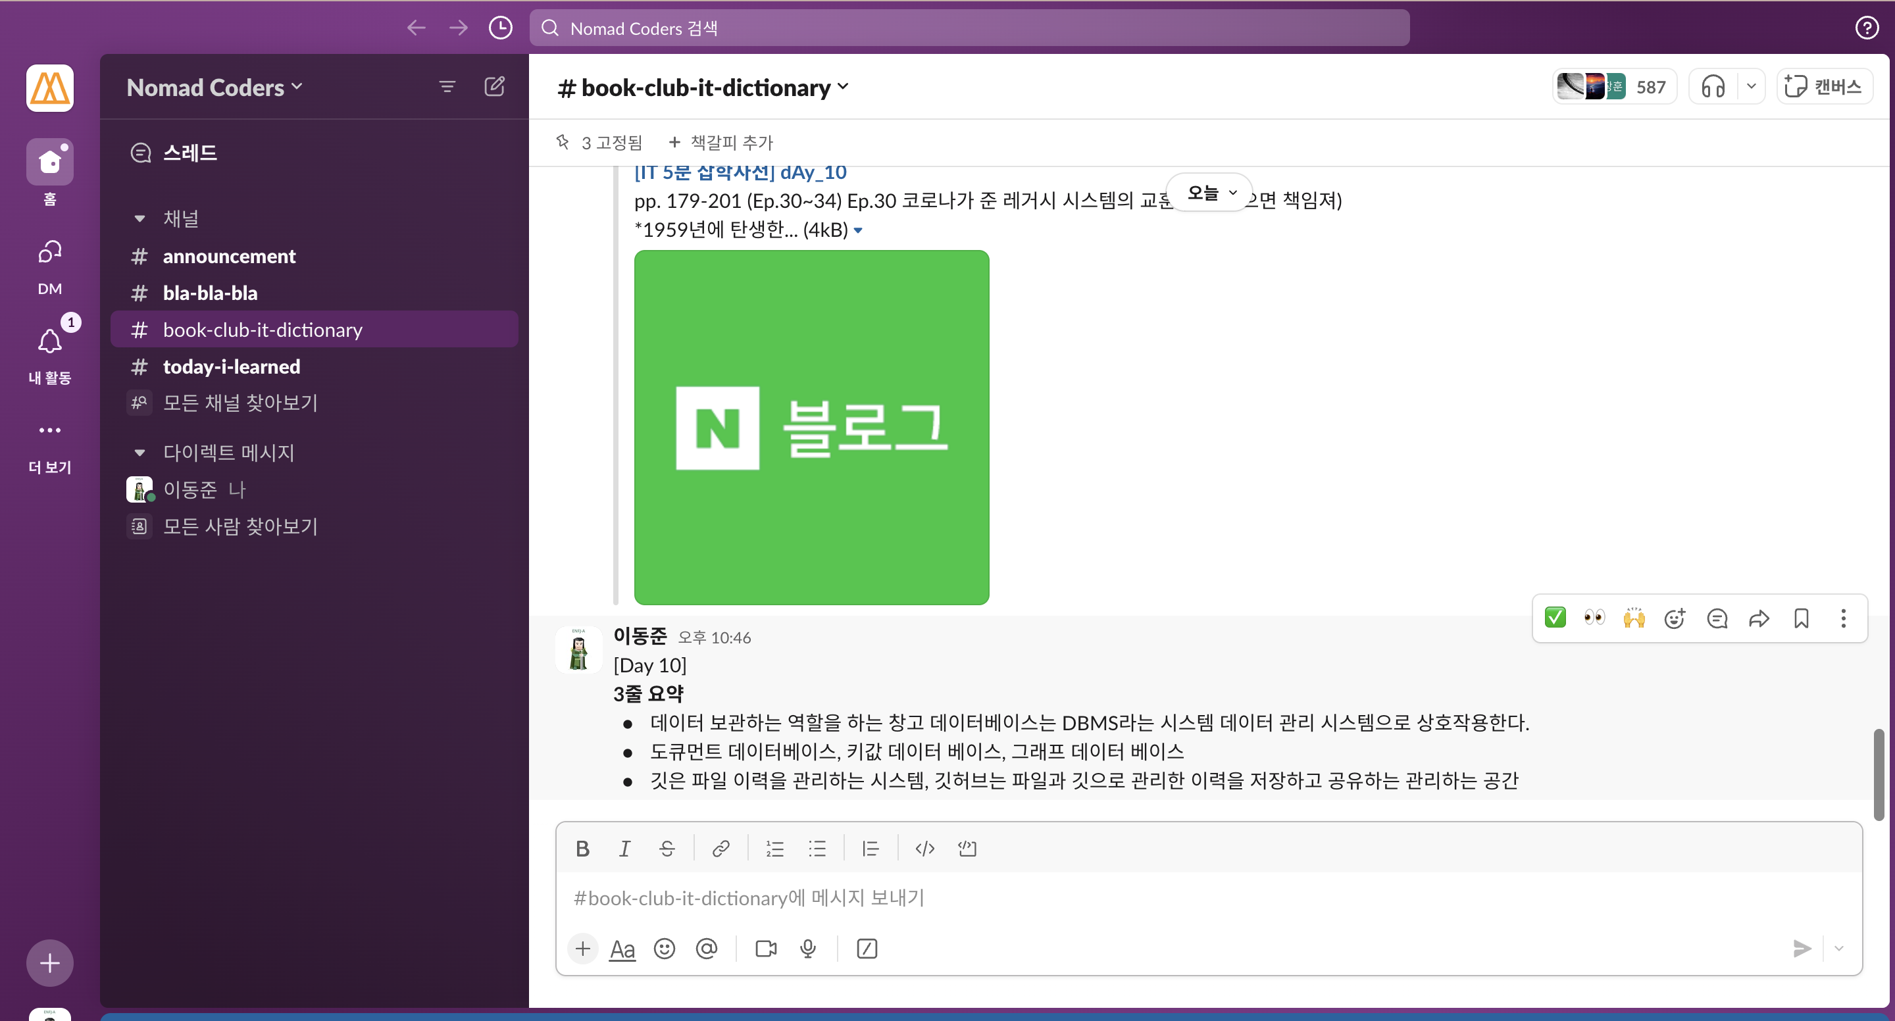
Task: Collapse the 다이렉트 메시지 section
Action: [139, 453]
